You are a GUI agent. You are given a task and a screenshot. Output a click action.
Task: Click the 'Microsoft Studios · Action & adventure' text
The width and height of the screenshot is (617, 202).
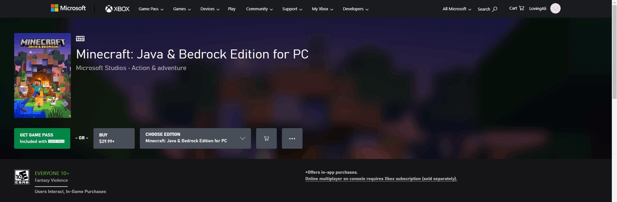pyautogui.click(x=131, y=68)
